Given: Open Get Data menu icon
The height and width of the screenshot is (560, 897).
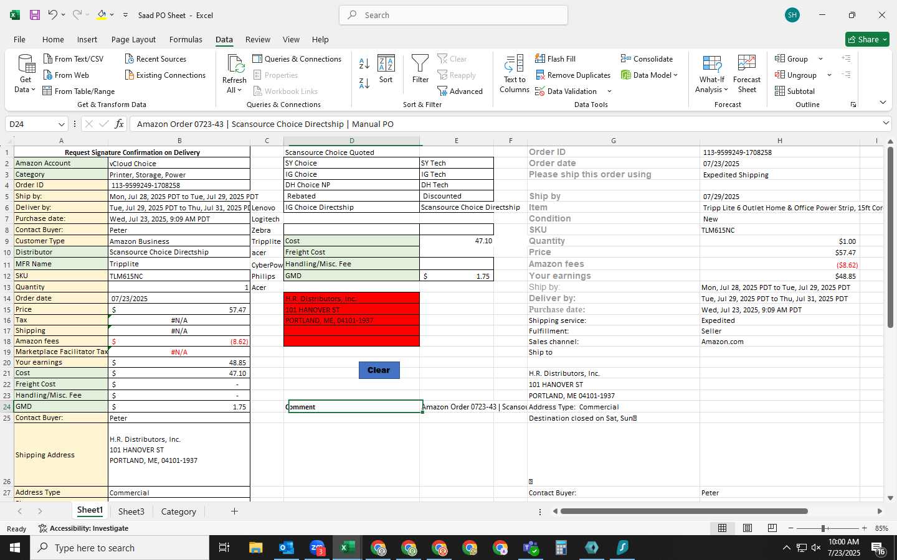Looking at the screenshot, I should click(x=26, y=73).
